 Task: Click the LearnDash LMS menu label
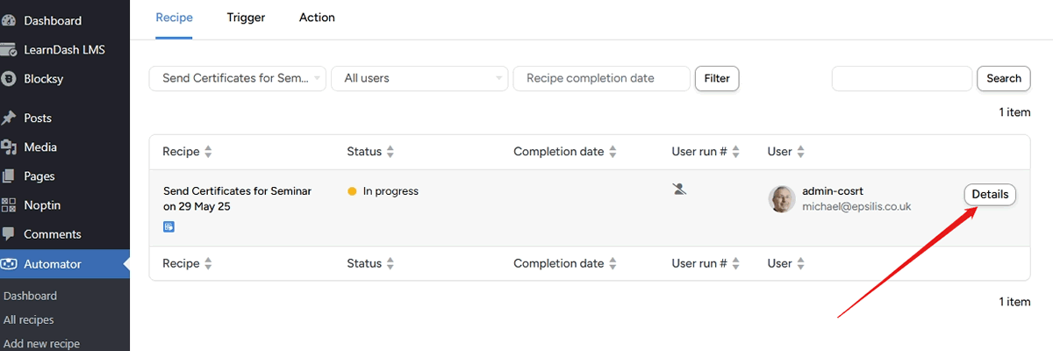point(64,49)
